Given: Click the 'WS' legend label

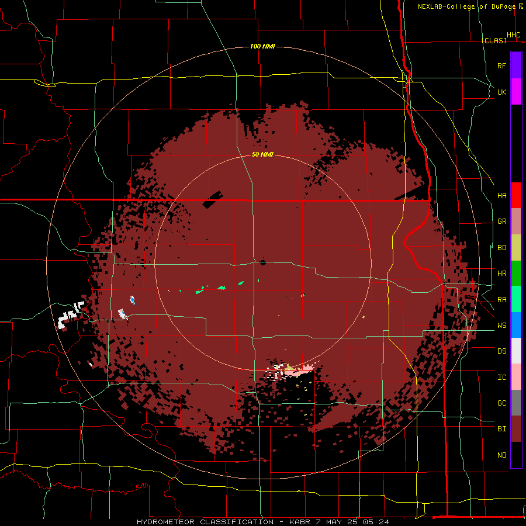Looking at the screenshot, I should [501, 326].
